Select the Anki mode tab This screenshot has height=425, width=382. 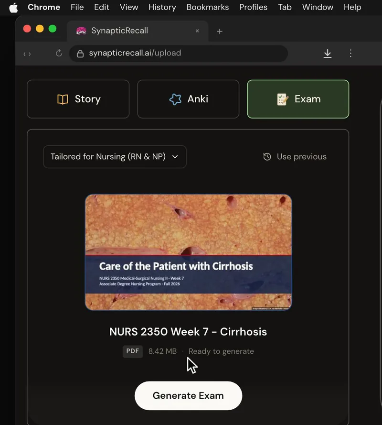(x=189, y=99)
